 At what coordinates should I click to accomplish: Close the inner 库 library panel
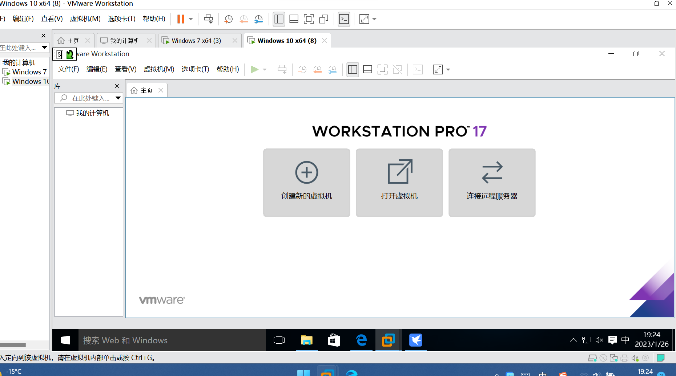(117, 86)
